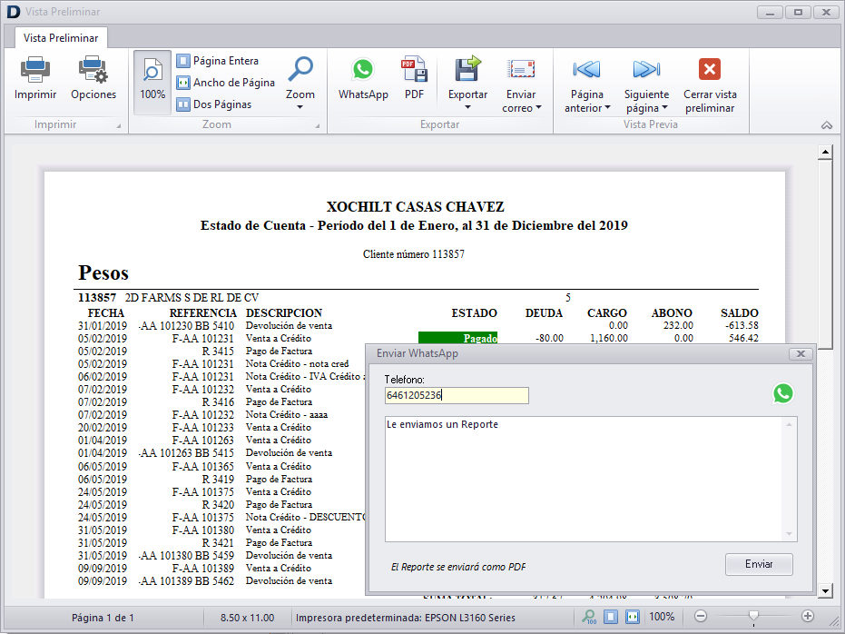Close the Enviar WhatsApp dialog
Screen dimensions: 845x634
tap(799, 353)
